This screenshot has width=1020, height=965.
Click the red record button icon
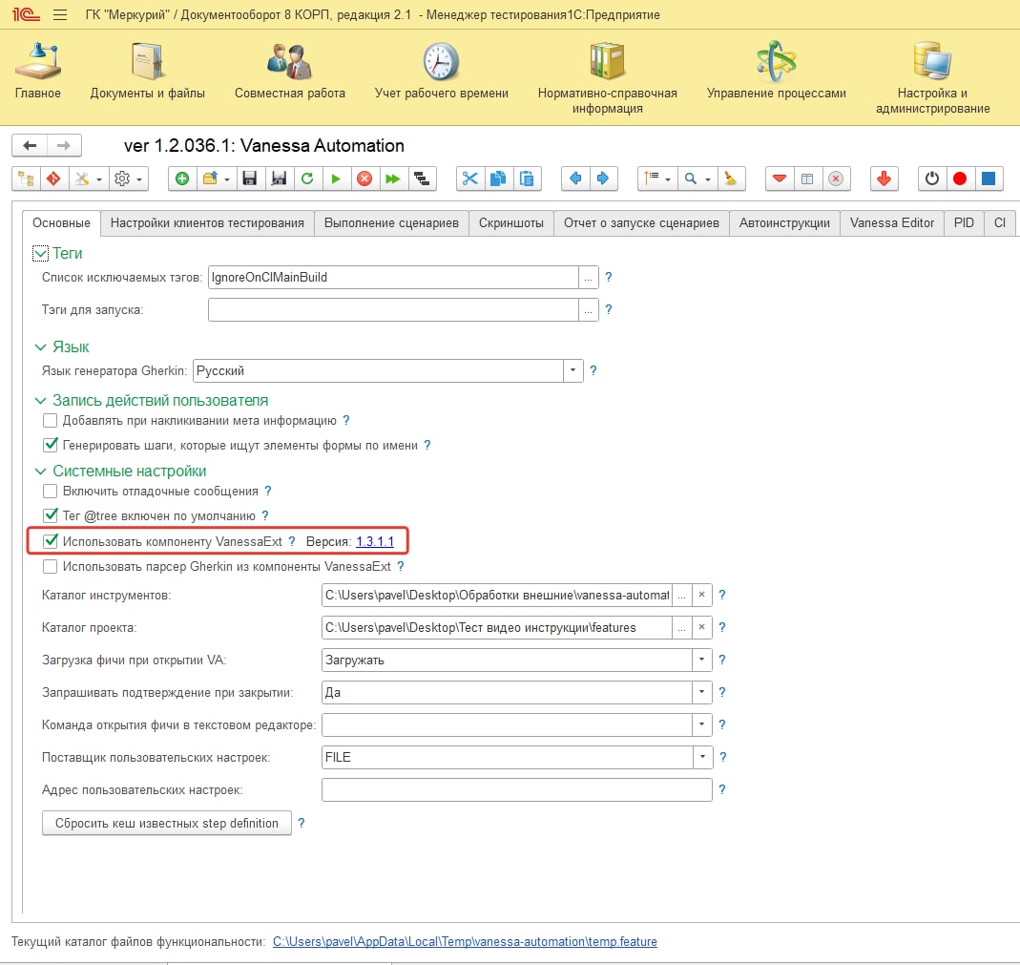coord(960,178)
